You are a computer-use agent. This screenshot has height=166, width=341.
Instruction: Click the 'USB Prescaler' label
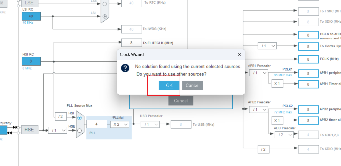coord(151,116)
